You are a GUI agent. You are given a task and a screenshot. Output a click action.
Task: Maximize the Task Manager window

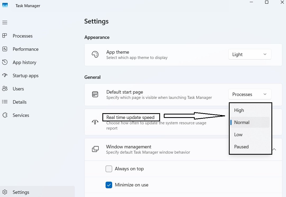pos(266,2)
